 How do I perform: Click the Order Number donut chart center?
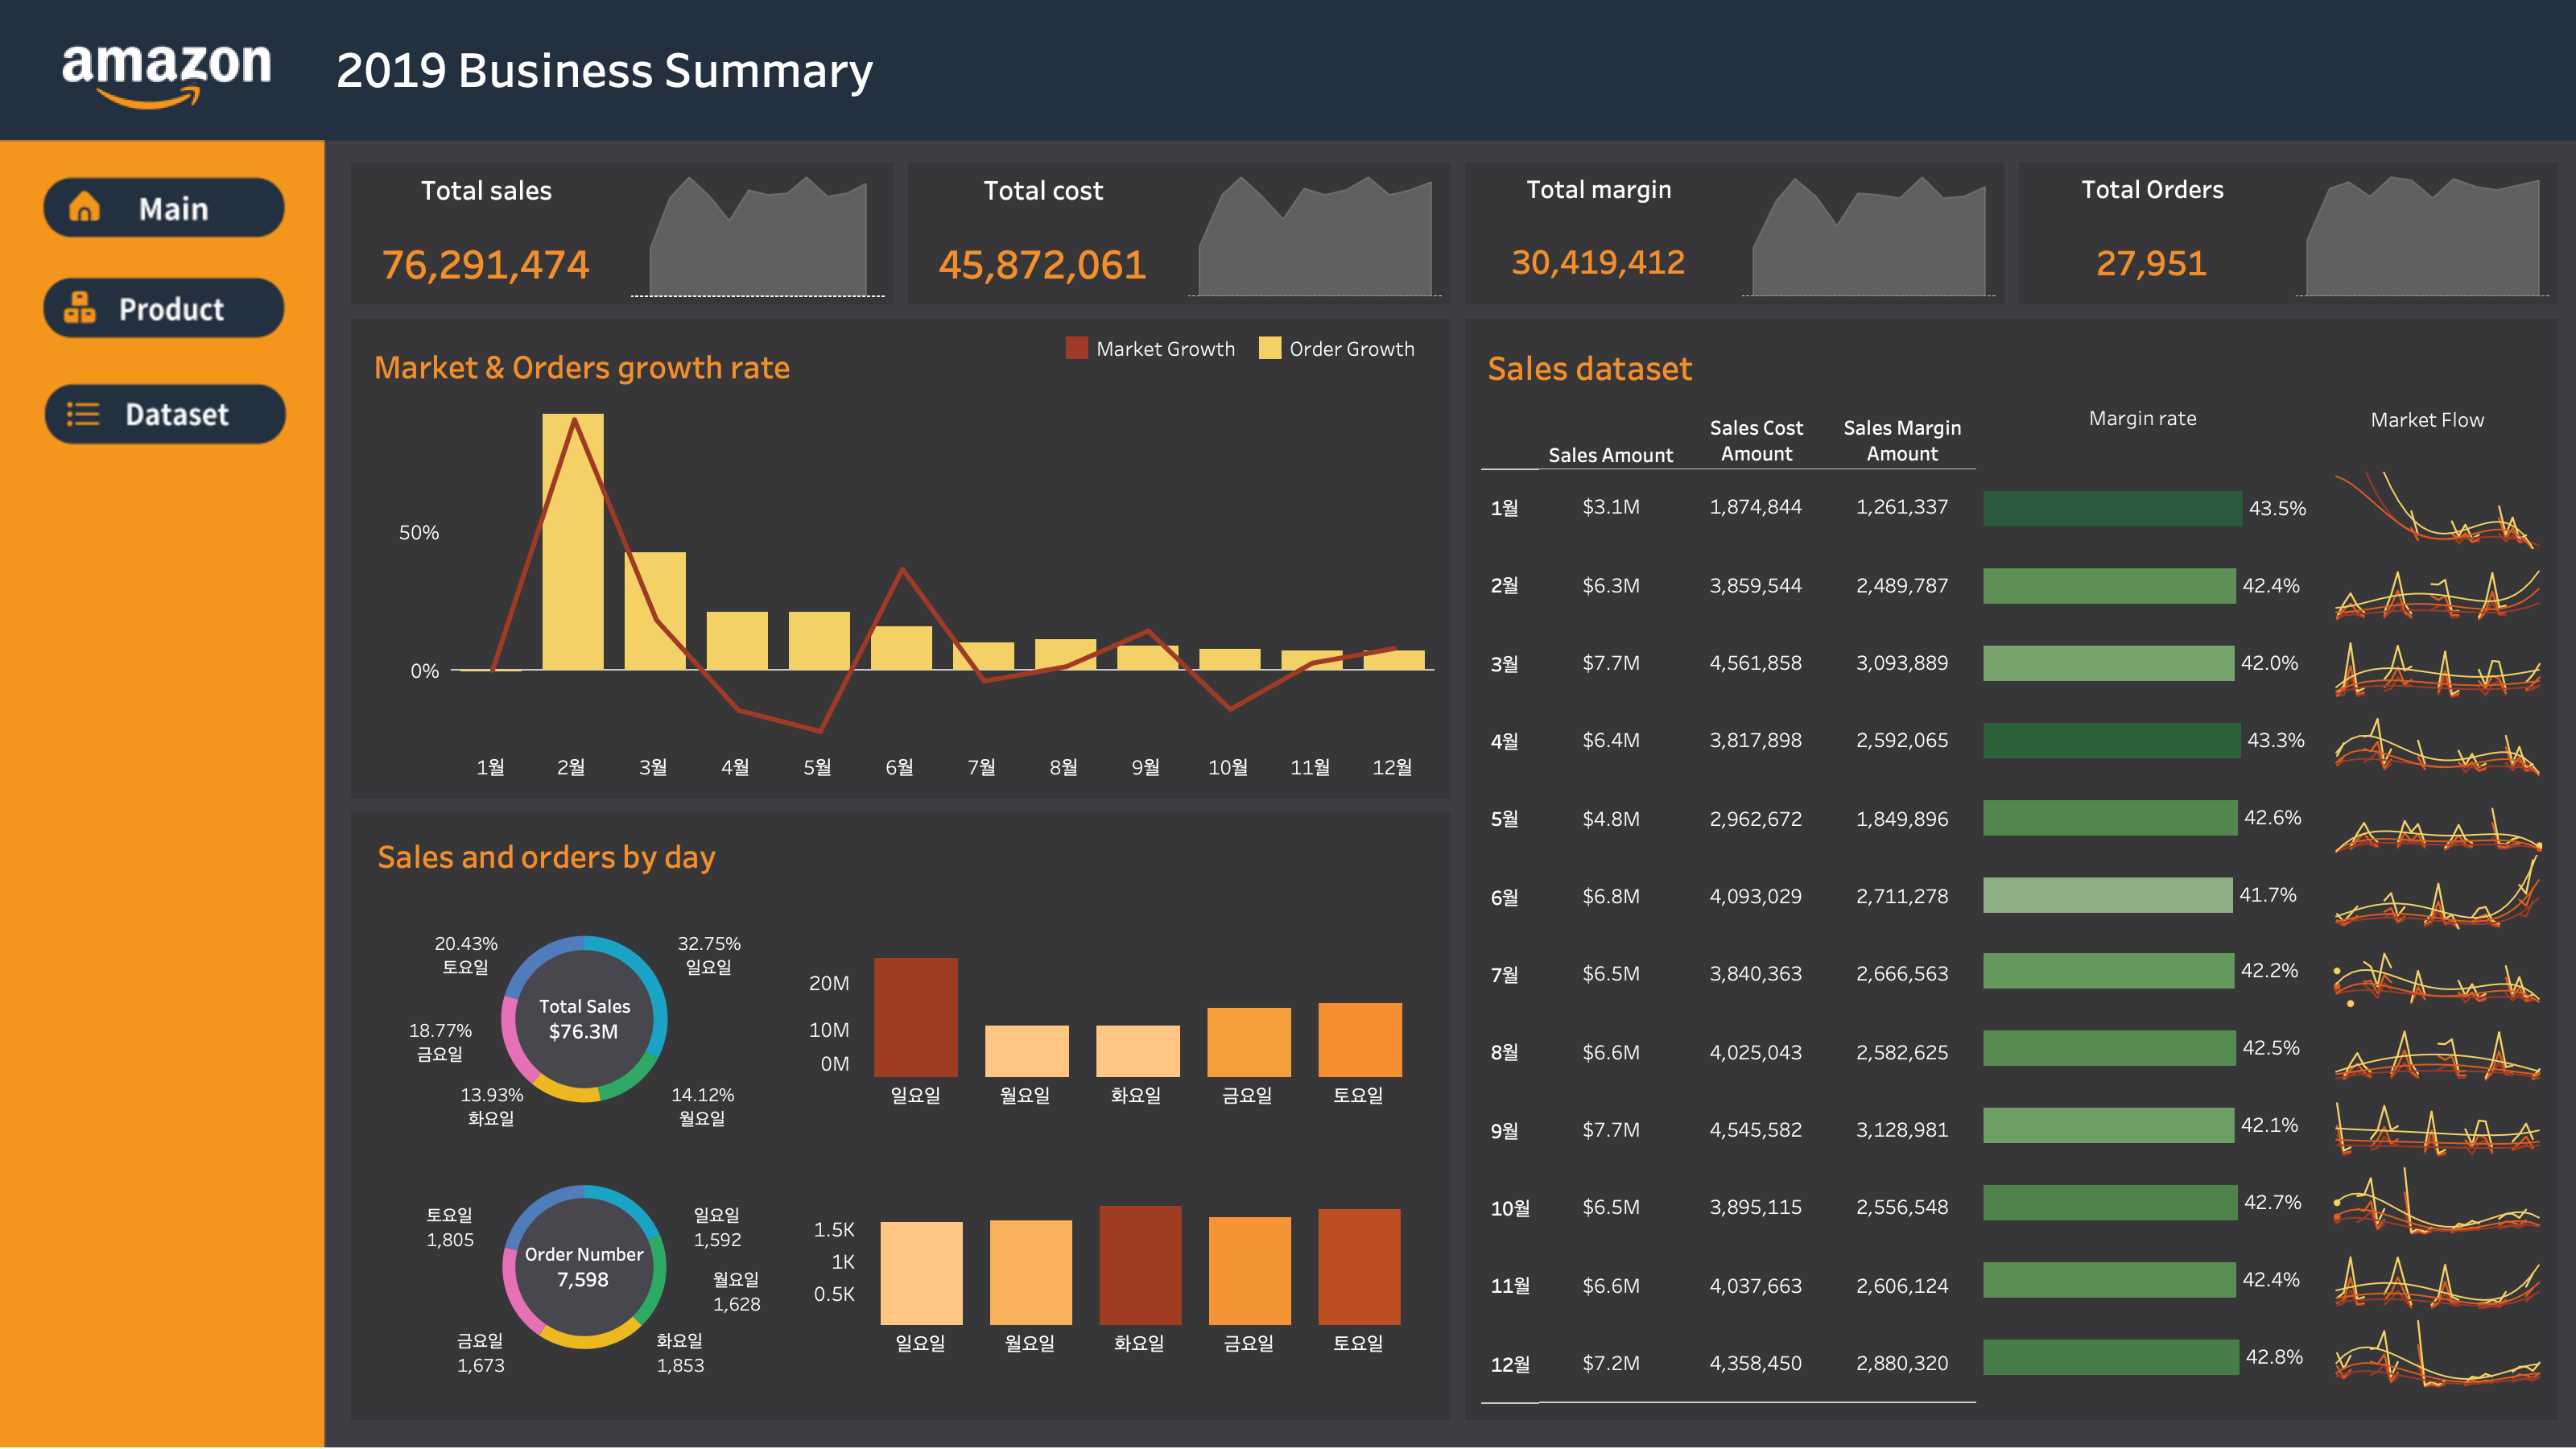[x=584, y=1267]
